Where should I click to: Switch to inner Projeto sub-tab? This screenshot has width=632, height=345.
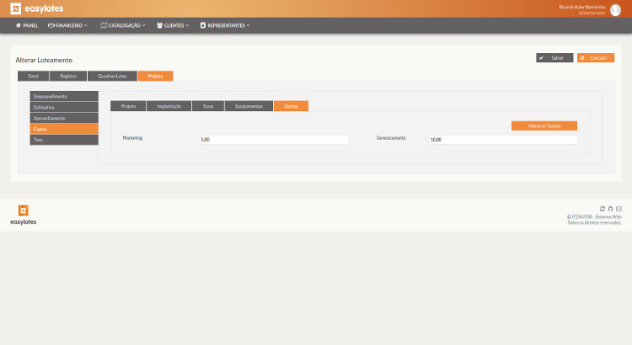(x=128, y=106)
